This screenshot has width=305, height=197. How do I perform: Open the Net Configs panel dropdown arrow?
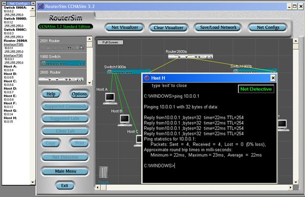[x=4, y=3]
